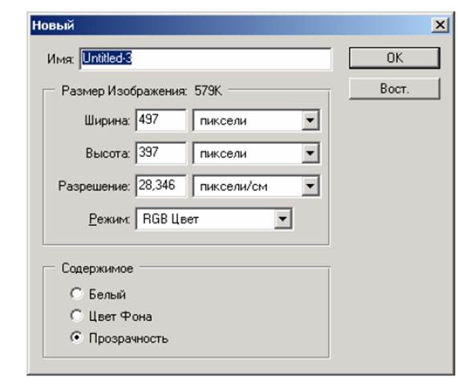Screen dimensions: 458x386
Task: Click the RGB Цвет mode text
Action: [x=171, y=219]
